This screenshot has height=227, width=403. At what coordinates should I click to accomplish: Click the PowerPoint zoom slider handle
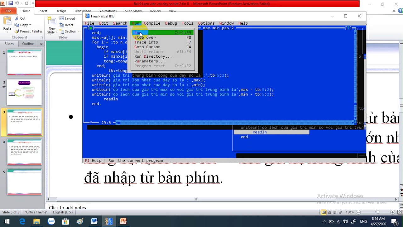[x=378, y=212]
